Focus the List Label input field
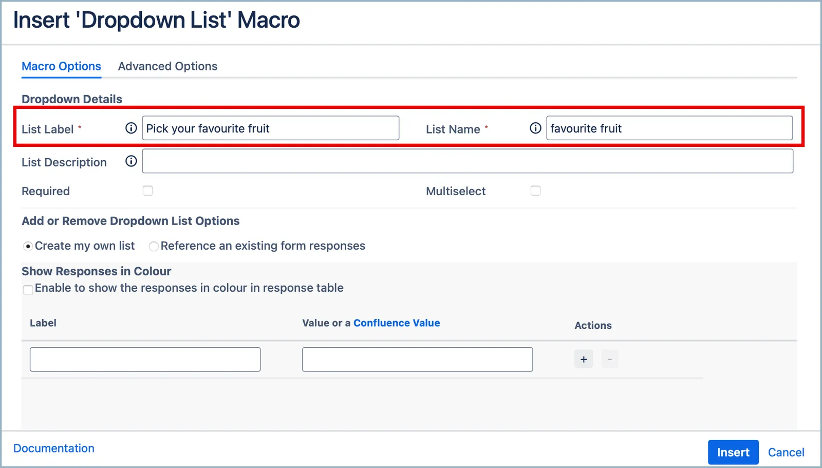This screenshot has height=468, width=822. pyautogui.click(x=270, y=128)
